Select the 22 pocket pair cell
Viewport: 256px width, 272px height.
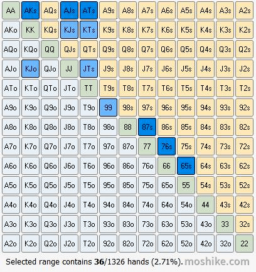244,244
